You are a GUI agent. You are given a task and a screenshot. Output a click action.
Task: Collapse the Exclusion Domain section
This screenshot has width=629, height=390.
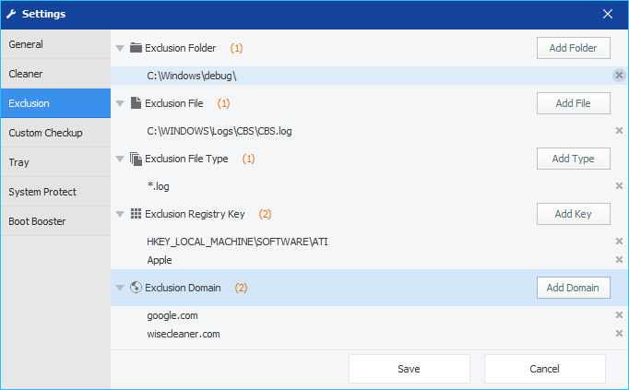click(120, 288)
